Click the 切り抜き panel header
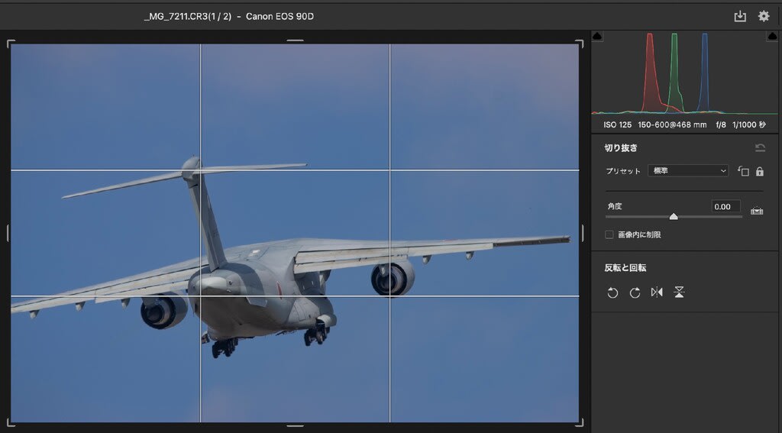Viewport: 782px width, 433px height. tap(621, 147)
